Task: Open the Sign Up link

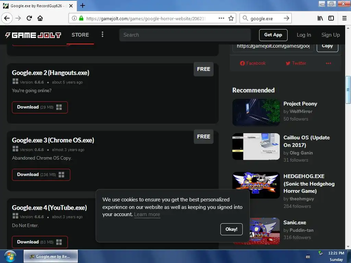Action: point(330,35)
